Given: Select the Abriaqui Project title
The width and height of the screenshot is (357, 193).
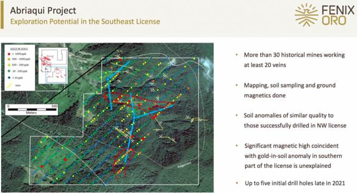Looking at the screenshot, I should tap(43, 11).
